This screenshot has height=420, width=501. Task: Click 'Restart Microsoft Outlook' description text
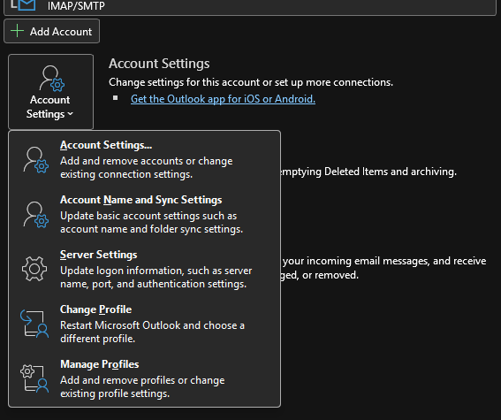(x=152, y=332)
